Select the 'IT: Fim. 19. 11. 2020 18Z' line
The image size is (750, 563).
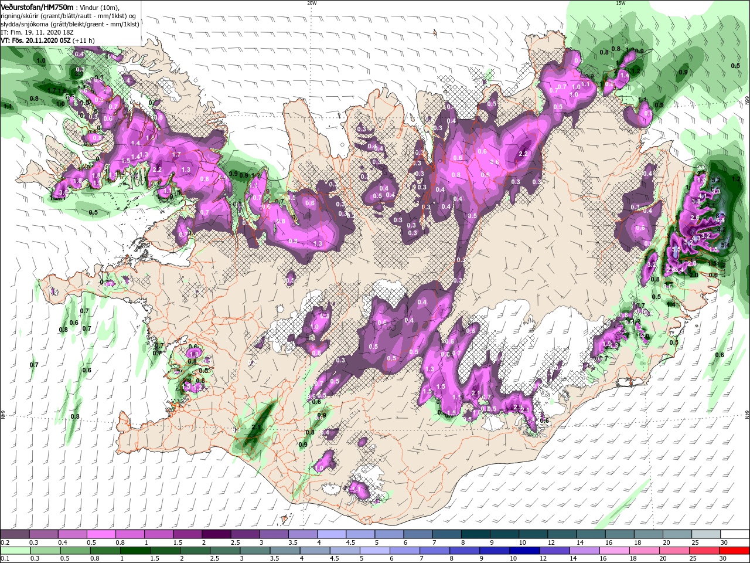tap(37, 33)
